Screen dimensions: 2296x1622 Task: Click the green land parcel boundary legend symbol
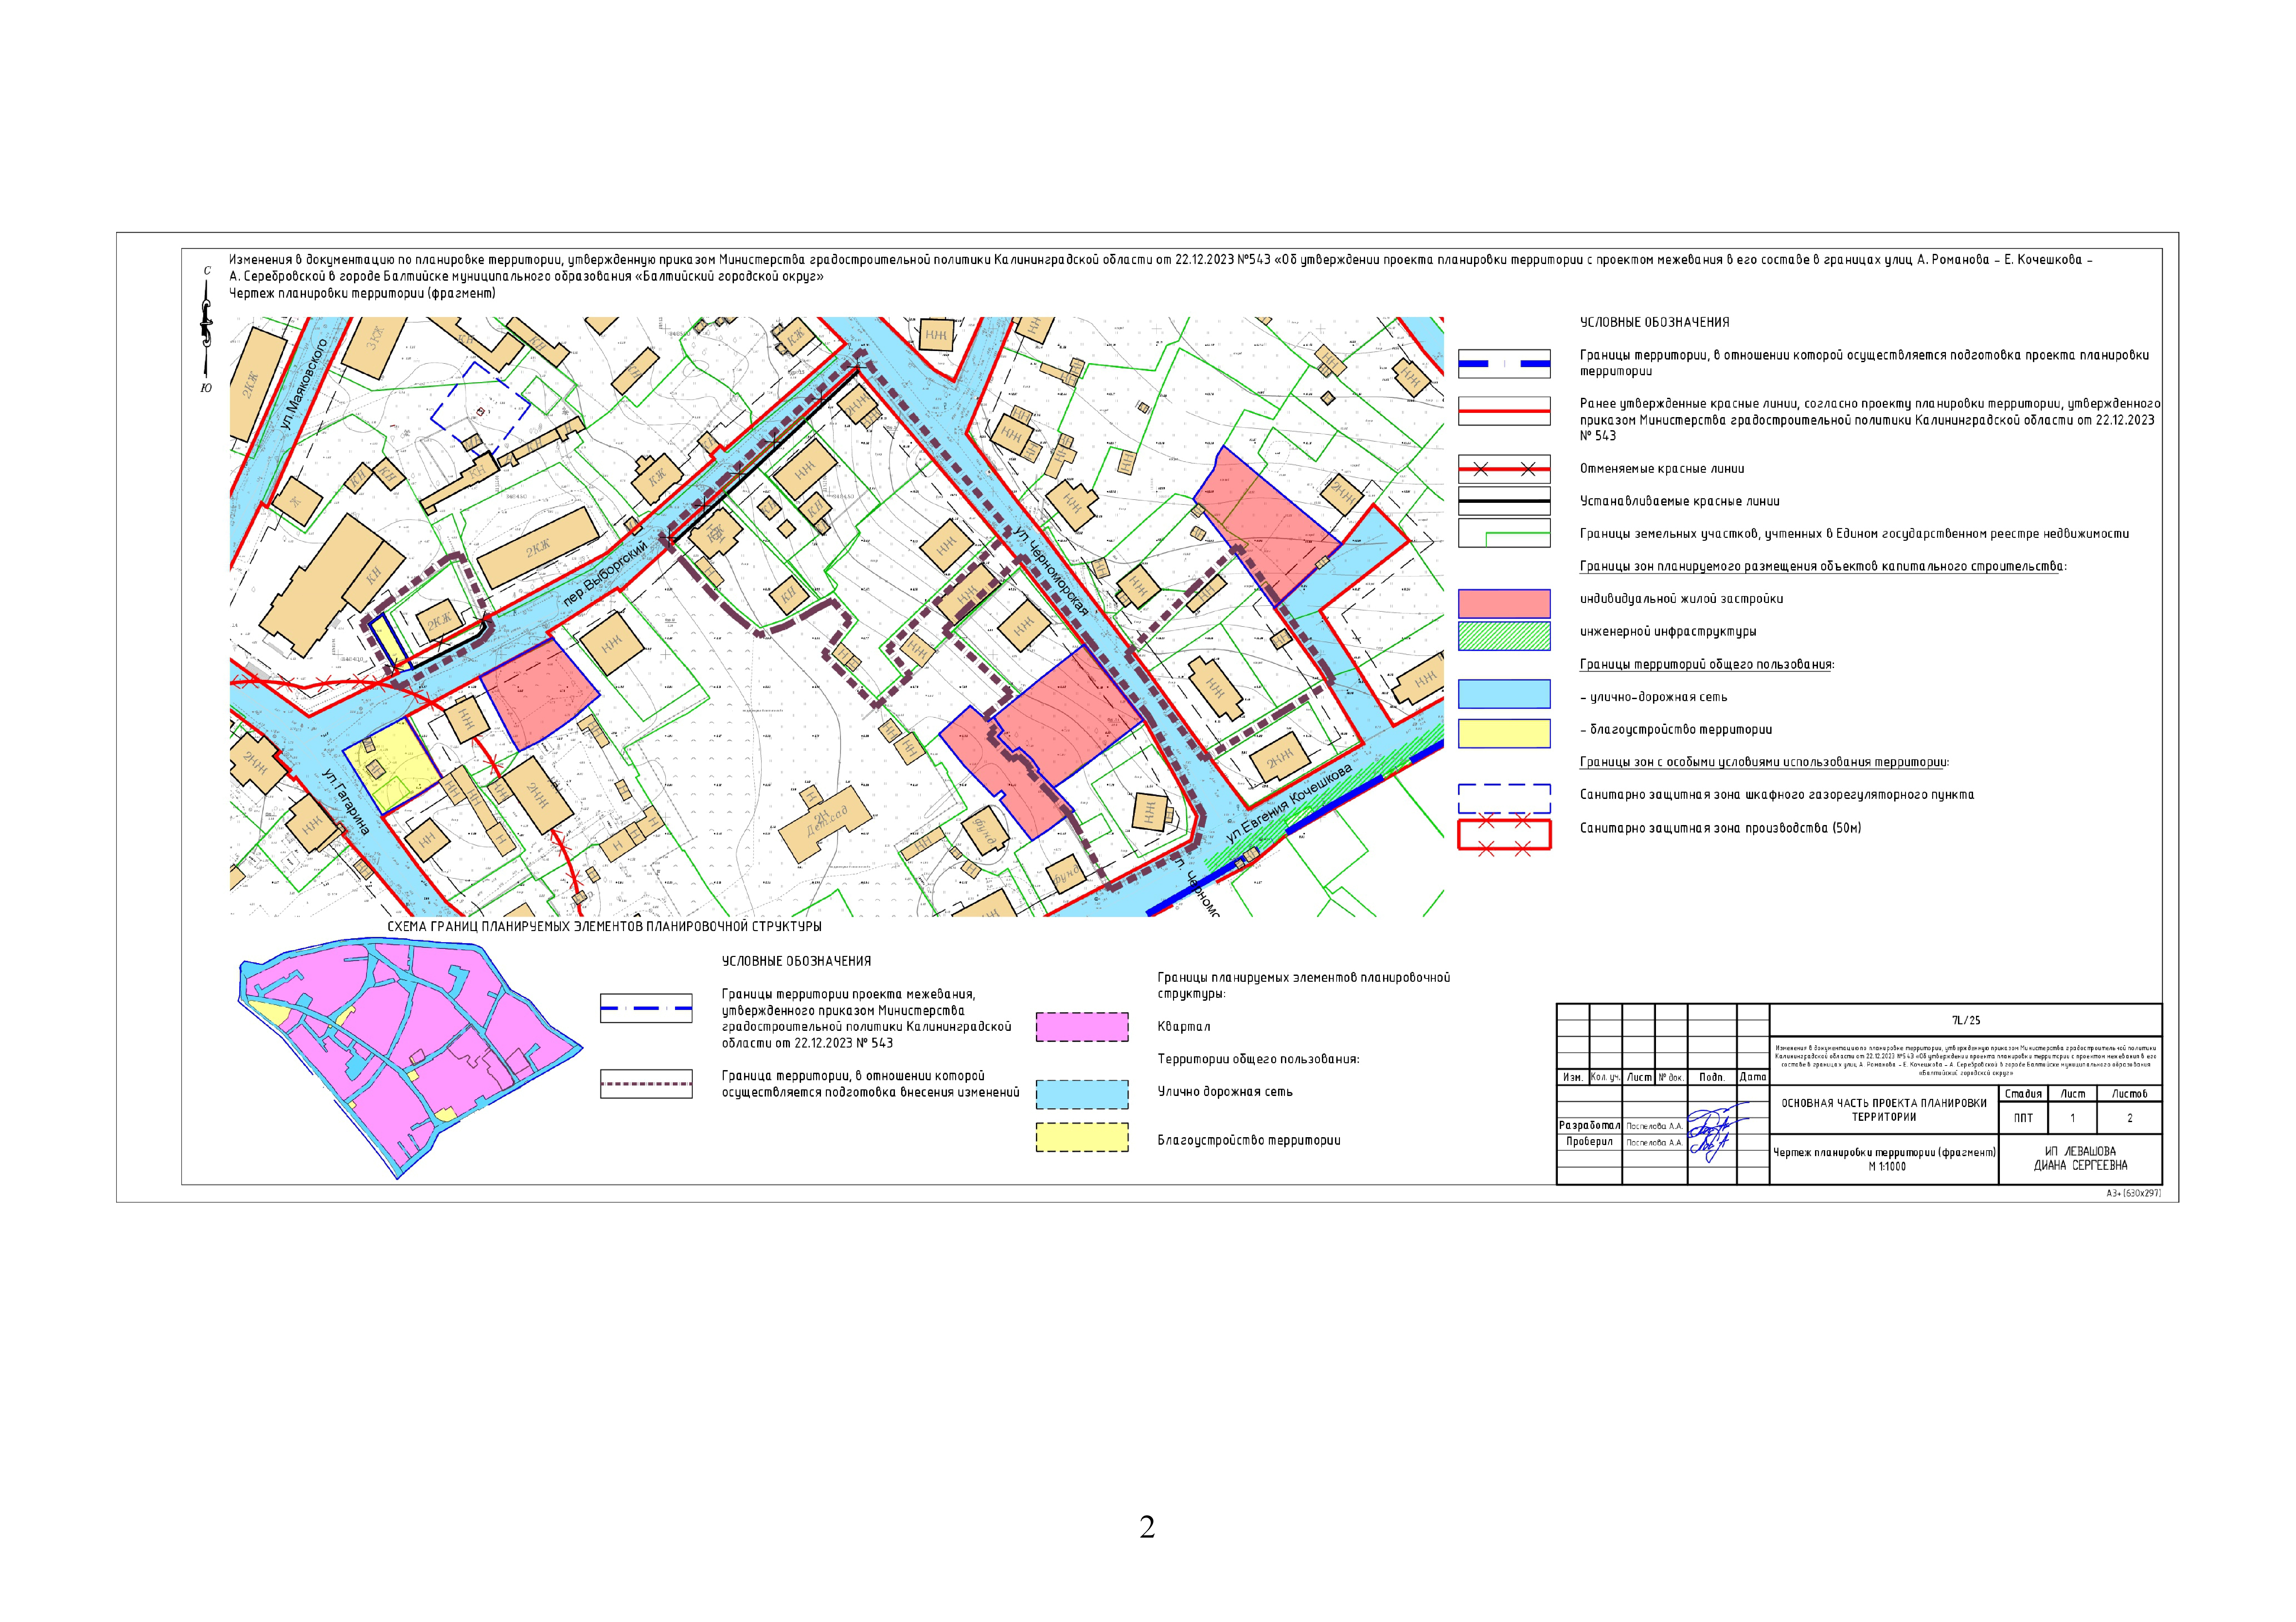click(1504, 533)
